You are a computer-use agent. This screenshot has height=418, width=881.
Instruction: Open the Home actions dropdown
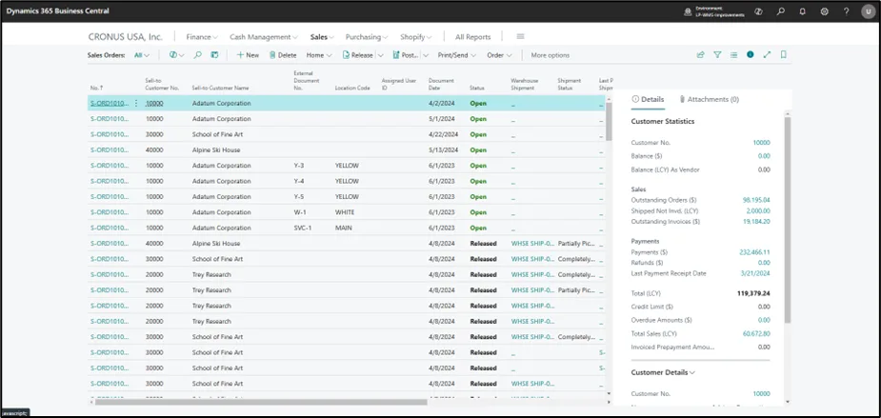(319, 55)
